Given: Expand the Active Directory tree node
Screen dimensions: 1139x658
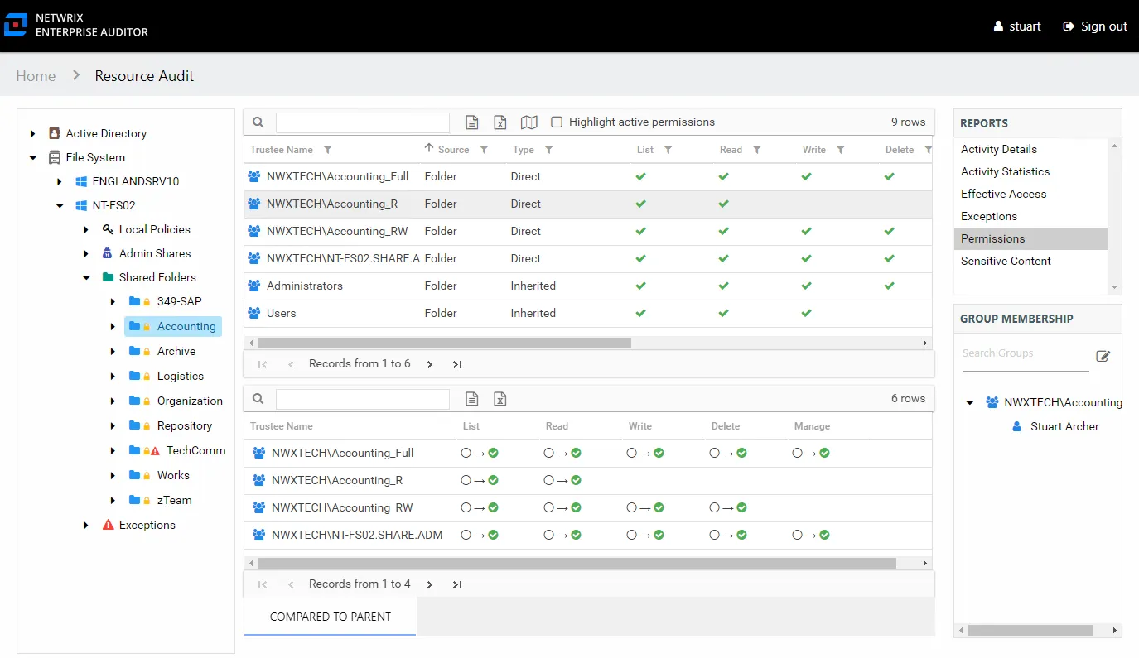Looking at the screenshot, I should pos(32,133).
